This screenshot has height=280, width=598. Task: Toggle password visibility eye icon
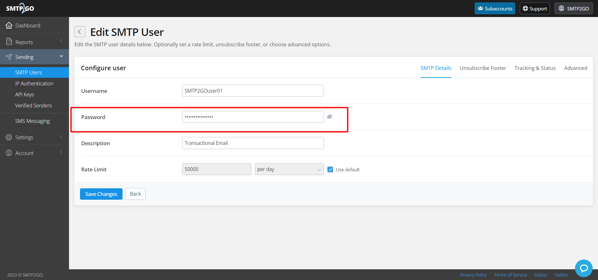point(330,117)
